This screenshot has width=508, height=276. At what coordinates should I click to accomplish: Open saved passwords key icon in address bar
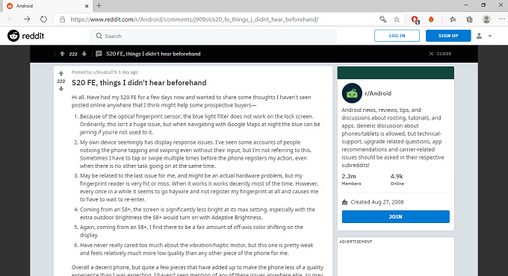click(382, 19)
